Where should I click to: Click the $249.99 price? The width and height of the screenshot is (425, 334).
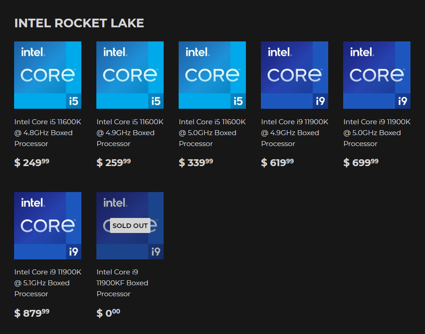32,162
